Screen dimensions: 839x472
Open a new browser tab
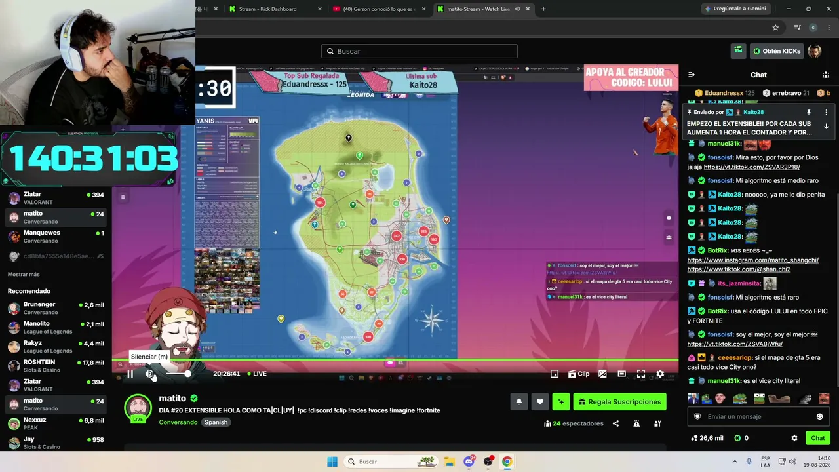point(543,9)
